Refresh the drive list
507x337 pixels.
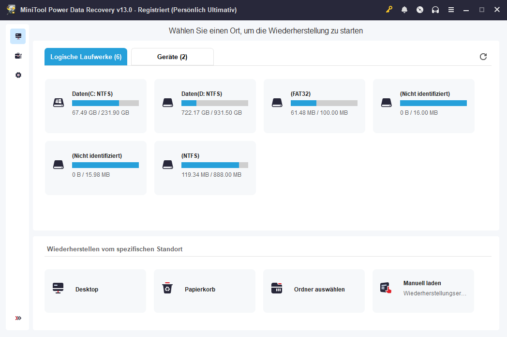pyautogui.click(x=483, y=57)
